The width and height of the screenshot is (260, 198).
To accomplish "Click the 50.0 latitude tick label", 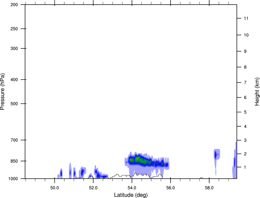I will point(54,187).
